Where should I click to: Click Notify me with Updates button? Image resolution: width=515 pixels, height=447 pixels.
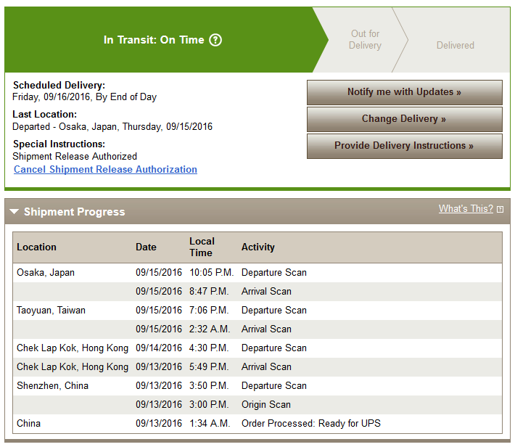404,92
